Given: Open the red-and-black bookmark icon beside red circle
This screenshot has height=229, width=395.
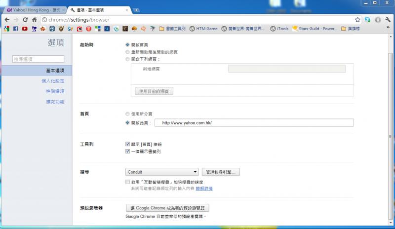Looking at the screenshot, I should pos(79,29).
